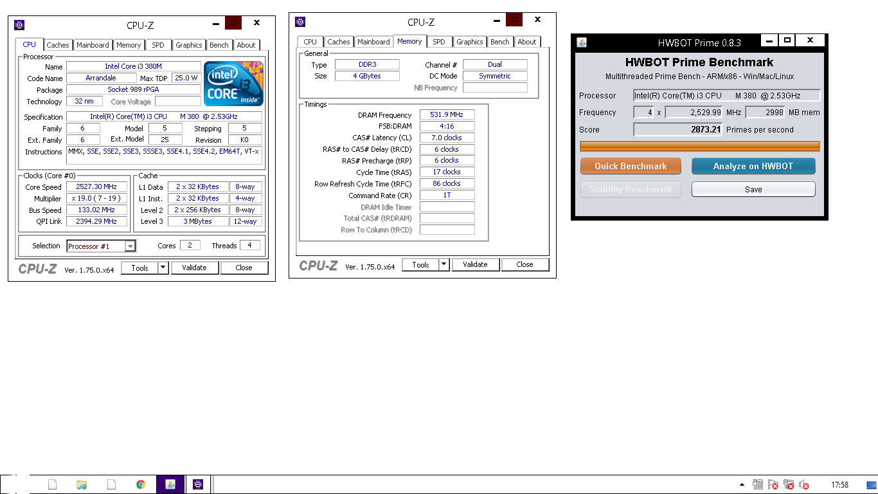Screen dimensions: 878x494
Task: Click the Package value Socket 989 rPGA
Action: click(x=134, y=89)
